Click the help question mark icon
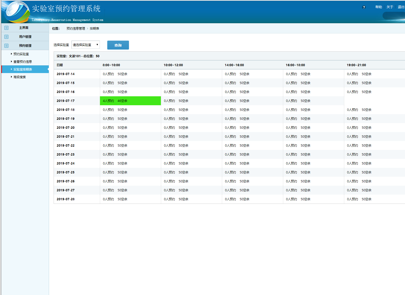Viewport: 405px width, 295px height. point(364,7)
